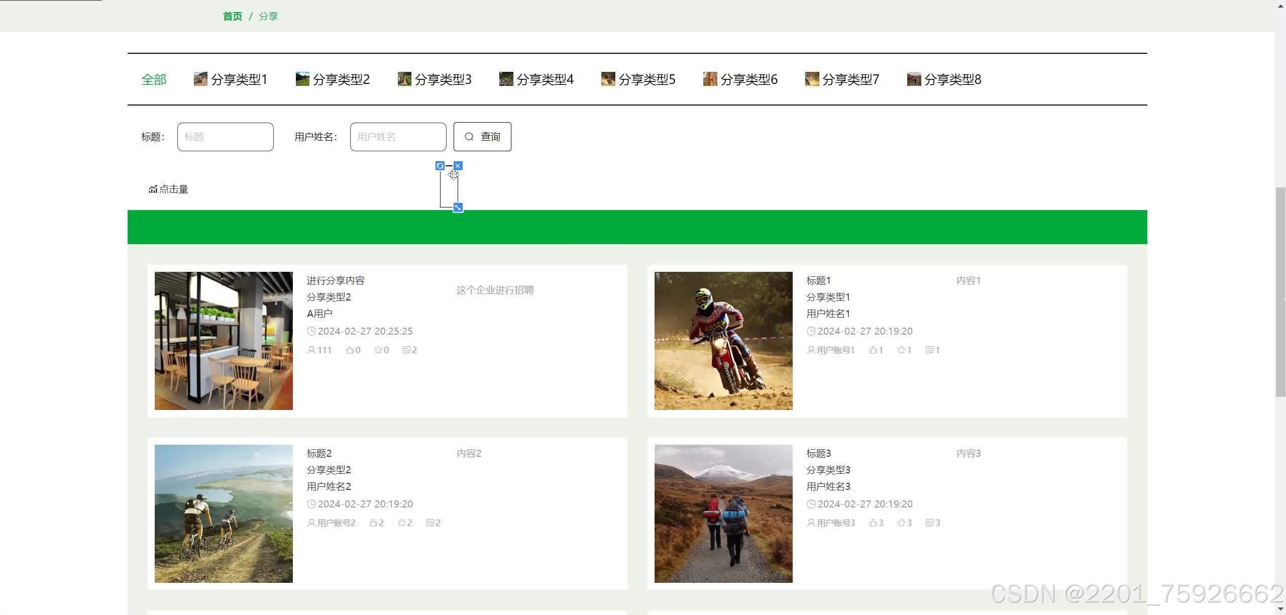Select the 全部 category tab
1286x615 pixels.
154,79
